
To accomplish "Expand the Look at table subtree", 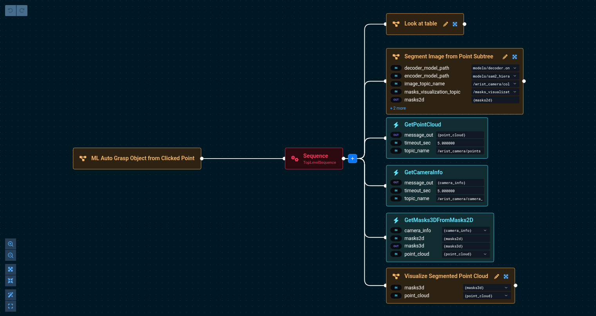I will tap(455, 24).
